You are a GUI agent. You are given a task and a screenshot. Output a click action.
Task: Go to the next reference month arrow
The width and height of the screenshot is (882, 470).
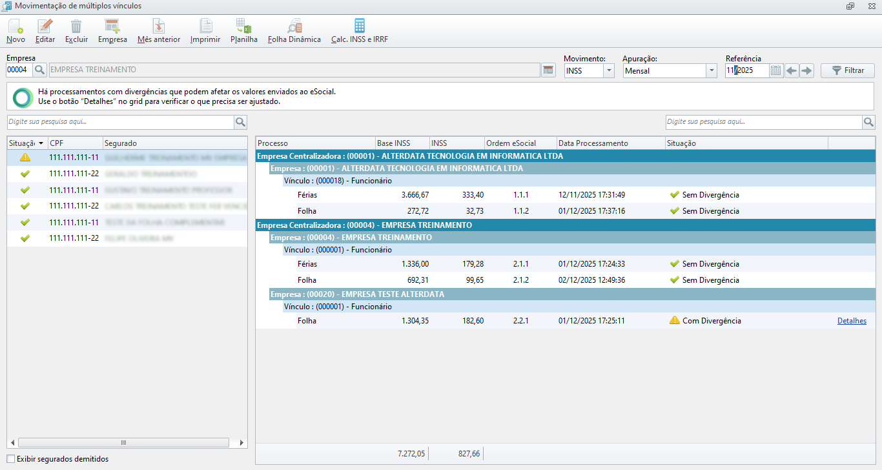point(806,70)
